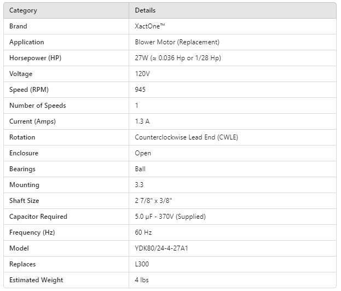This screenshot has width=341, height=291.
Task: Select the Blower Motor (Replacement) cell
Action: (x=177, y=42)
